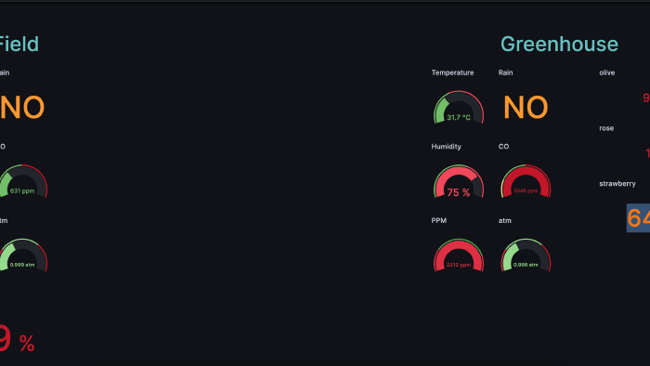Click the highlighted orange 64 strawberry value
This screenshot has width=650, height=366.
coord(638,218)
